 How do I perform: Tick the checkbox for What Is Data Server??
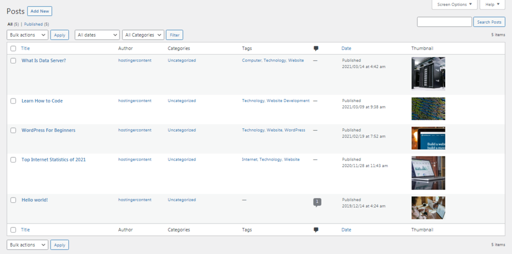13,60
